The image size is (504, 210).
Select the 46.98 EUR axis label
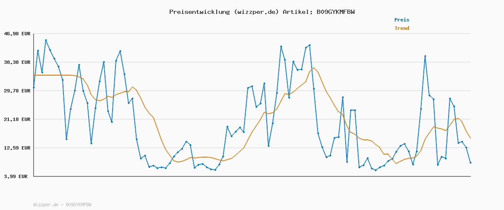point(17,34)
